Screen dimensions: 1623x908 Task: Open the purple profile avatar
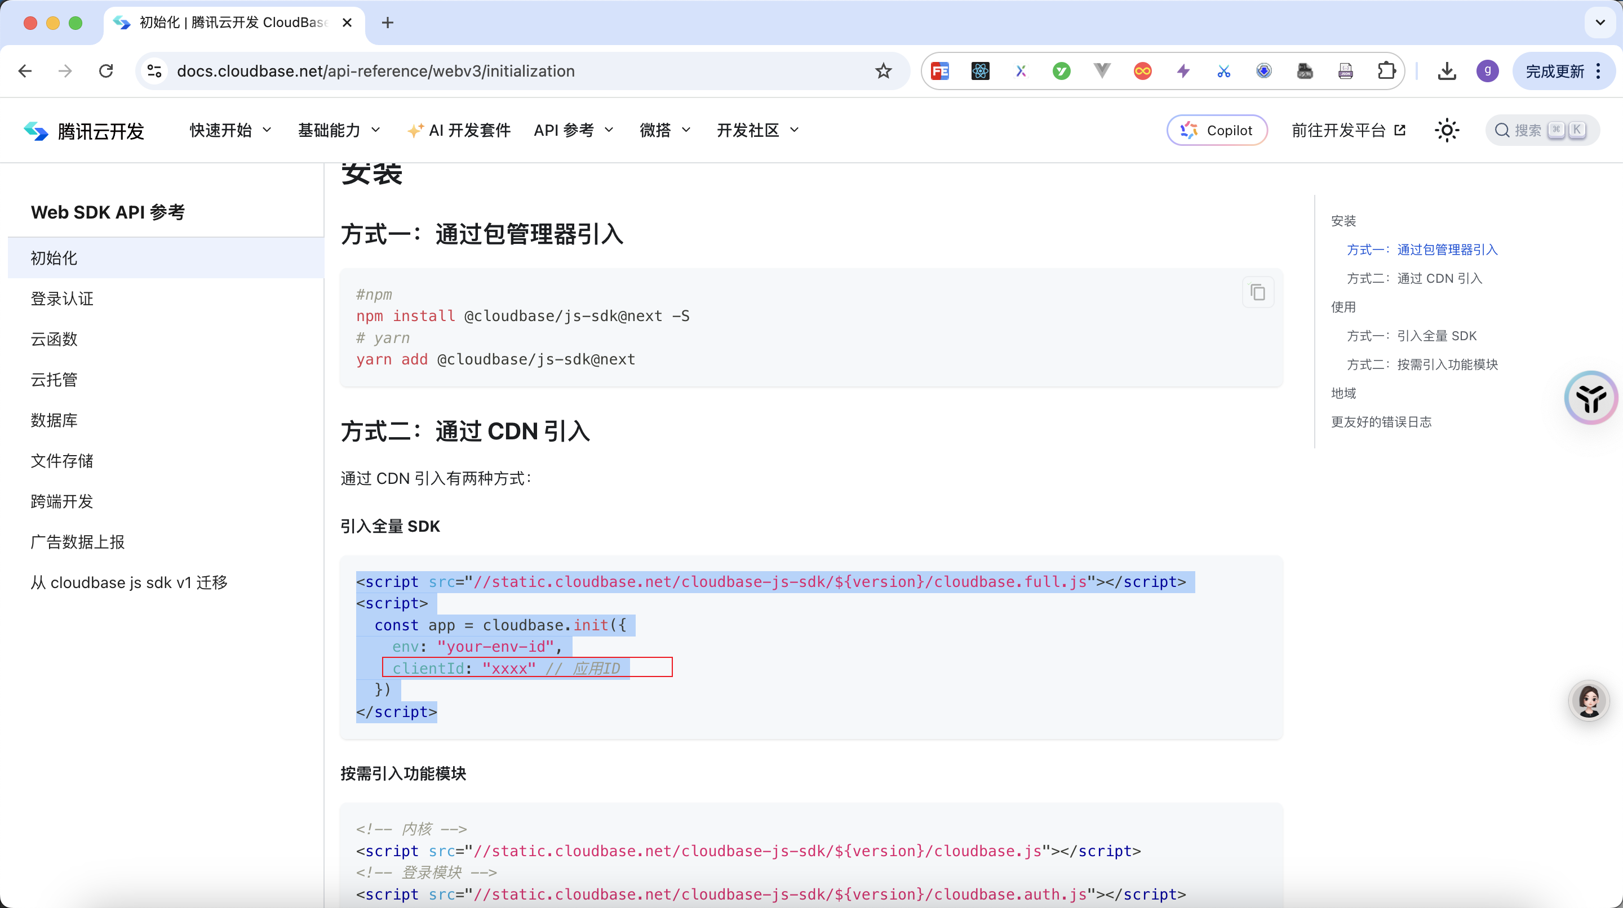coord(1488,71)
